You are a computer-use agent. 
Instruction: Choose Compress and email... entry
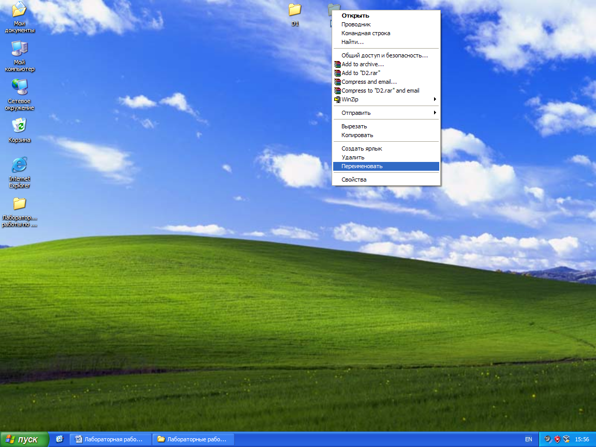386,82
